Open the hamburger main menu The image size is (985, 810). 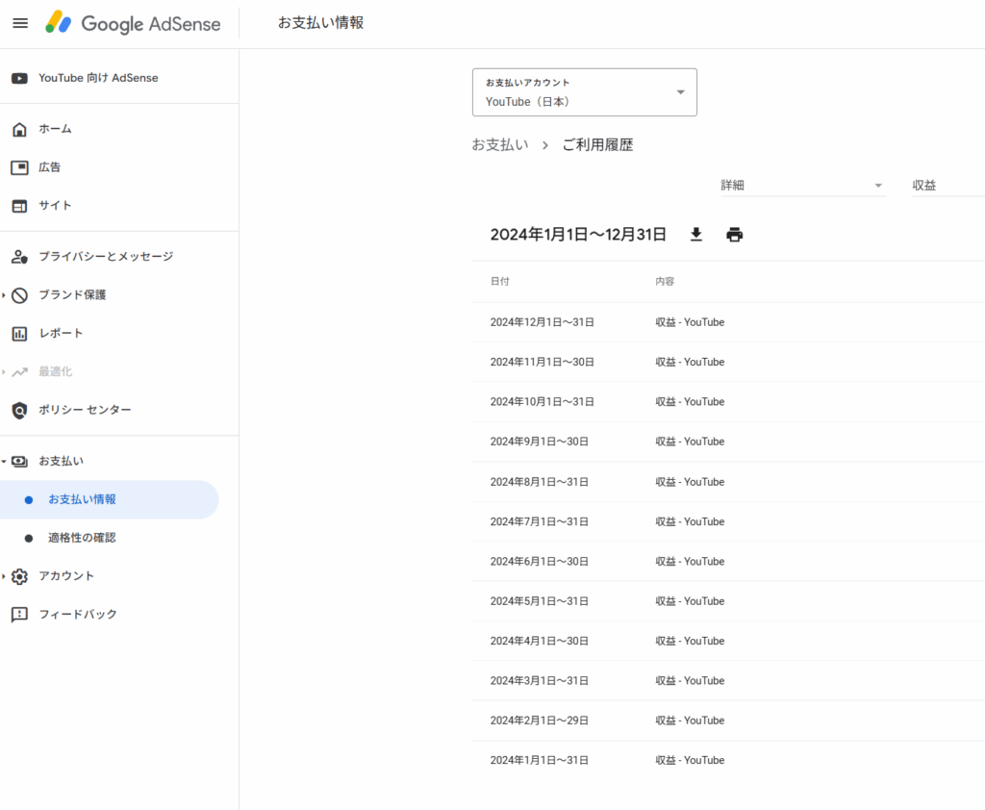(20, 23)
